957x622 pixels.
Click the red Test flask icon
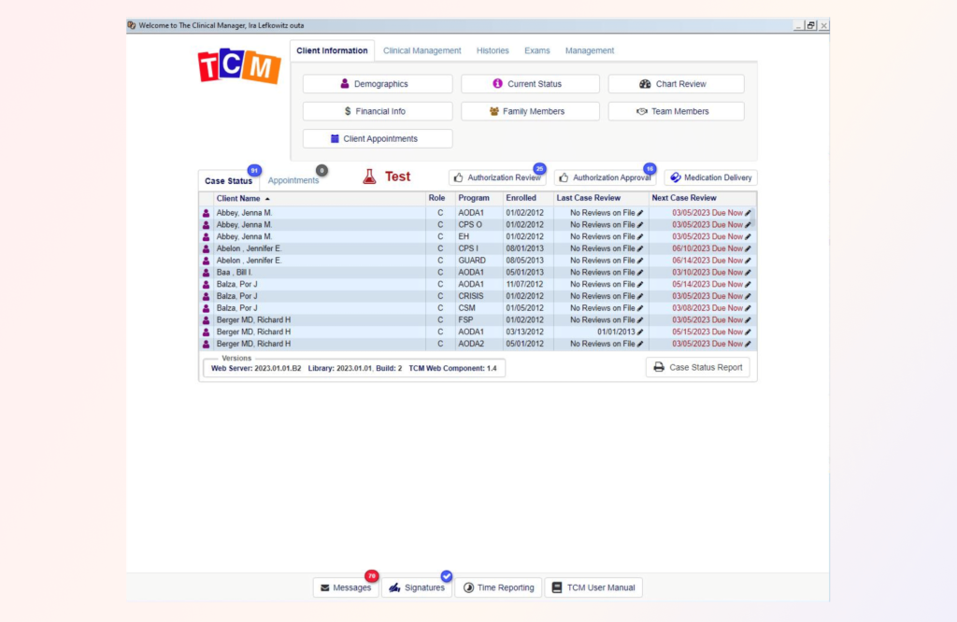(x=369, y=176)
